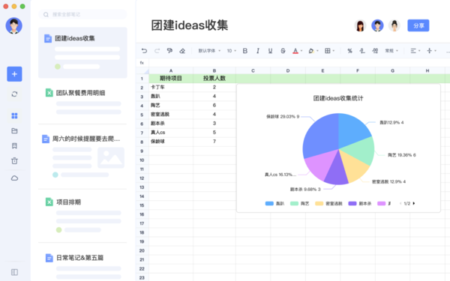This screenshot has height=281, width=450.
Task: Open the cell borders dropdown
Action: [329, 51]
